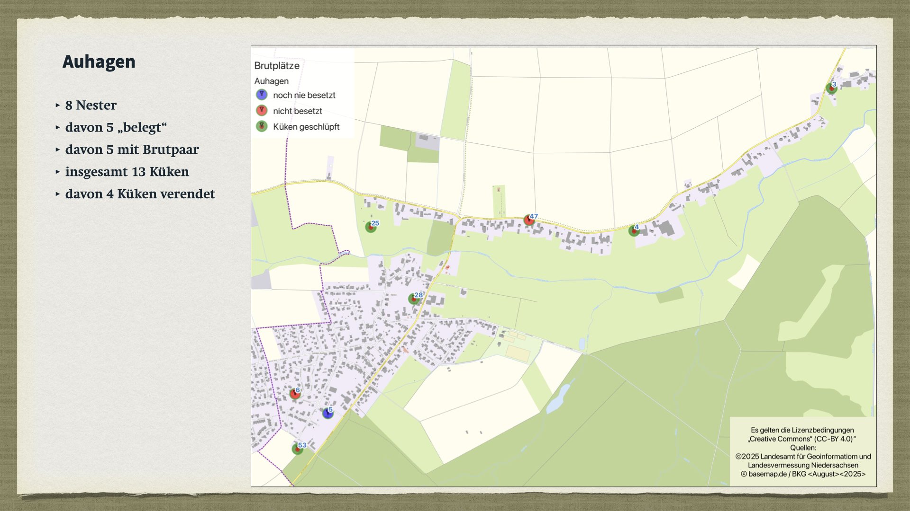
Task: Click red nest marker 47
Action: coord(529,220)
